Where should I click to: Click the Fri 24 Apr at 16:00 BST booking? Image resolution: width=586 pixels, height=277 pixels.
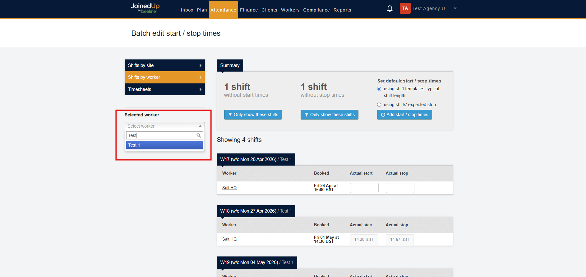point(326,188)
